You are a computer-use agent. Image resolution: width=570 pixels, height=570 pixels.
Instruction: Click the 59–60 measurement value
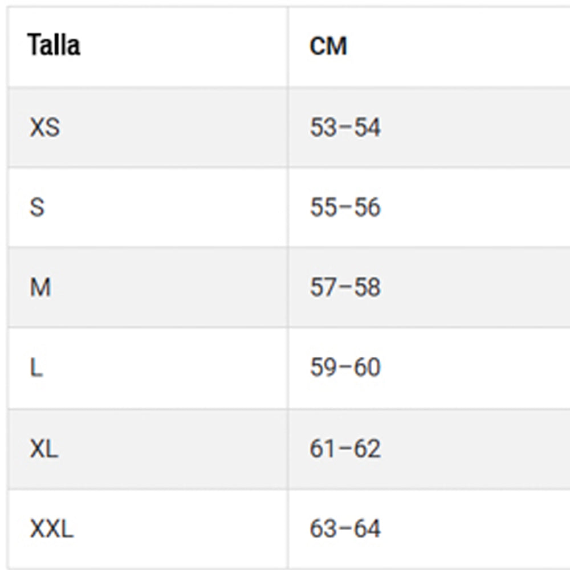345,368
